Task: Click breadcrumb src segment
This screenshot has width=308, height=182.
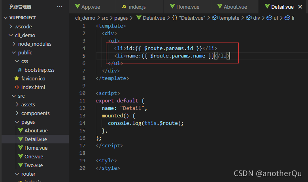Action: 105,18
